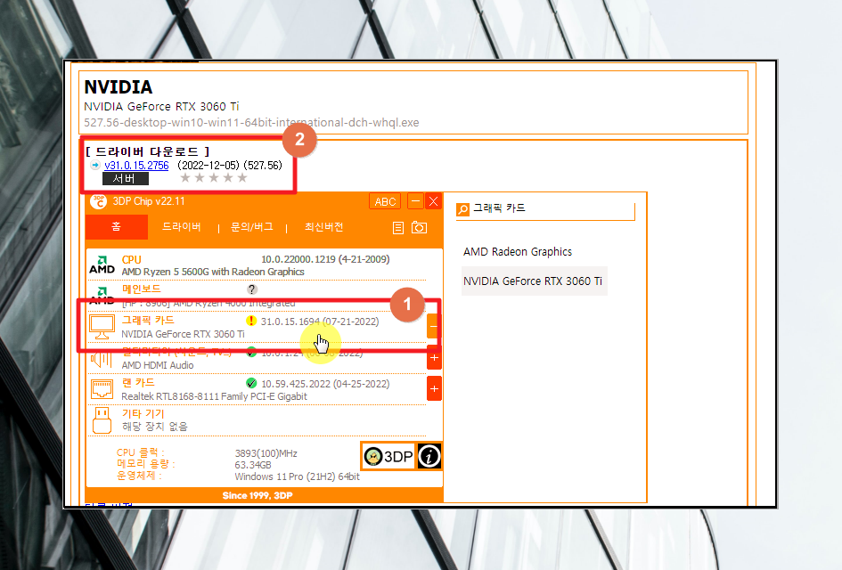The height and width of the screenshot is (570, 842).
Task: Click the speaker icon for AMD HDMI Audio
Action: click(x=102, y=360)
